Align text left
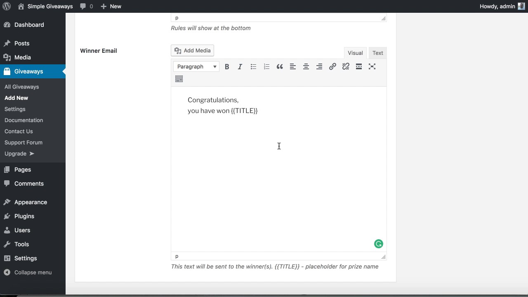The width and height of the screenshot is (528, 297). [x=293, y=66]
